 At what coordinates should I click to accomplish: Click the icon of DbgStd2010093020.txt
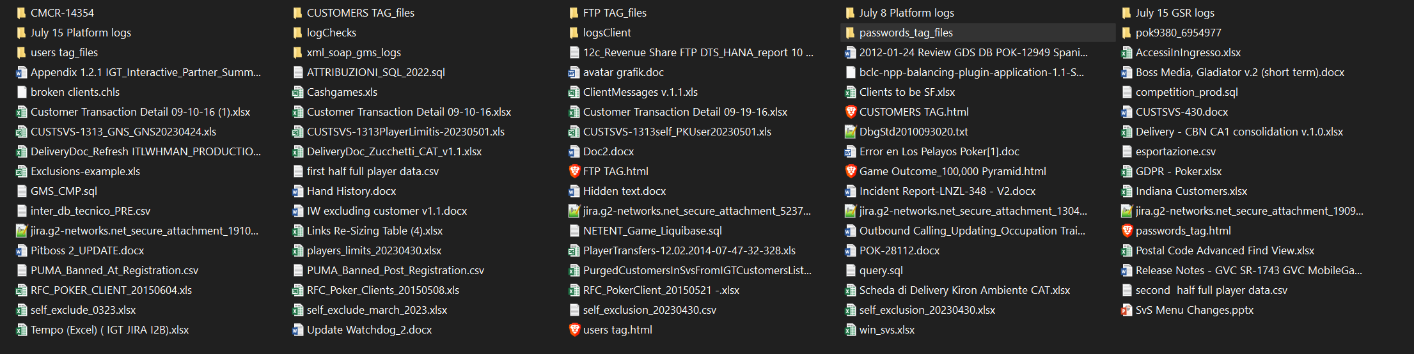pos(850,132)
